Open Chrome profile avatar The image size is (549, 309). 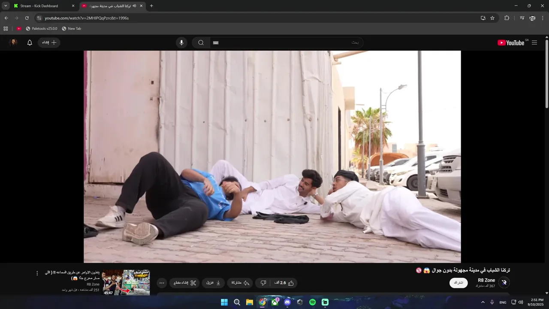point(532,18)
